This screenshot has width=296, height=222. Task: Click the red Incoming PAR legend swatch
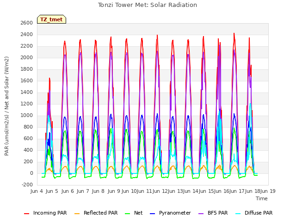click(27, 214)
